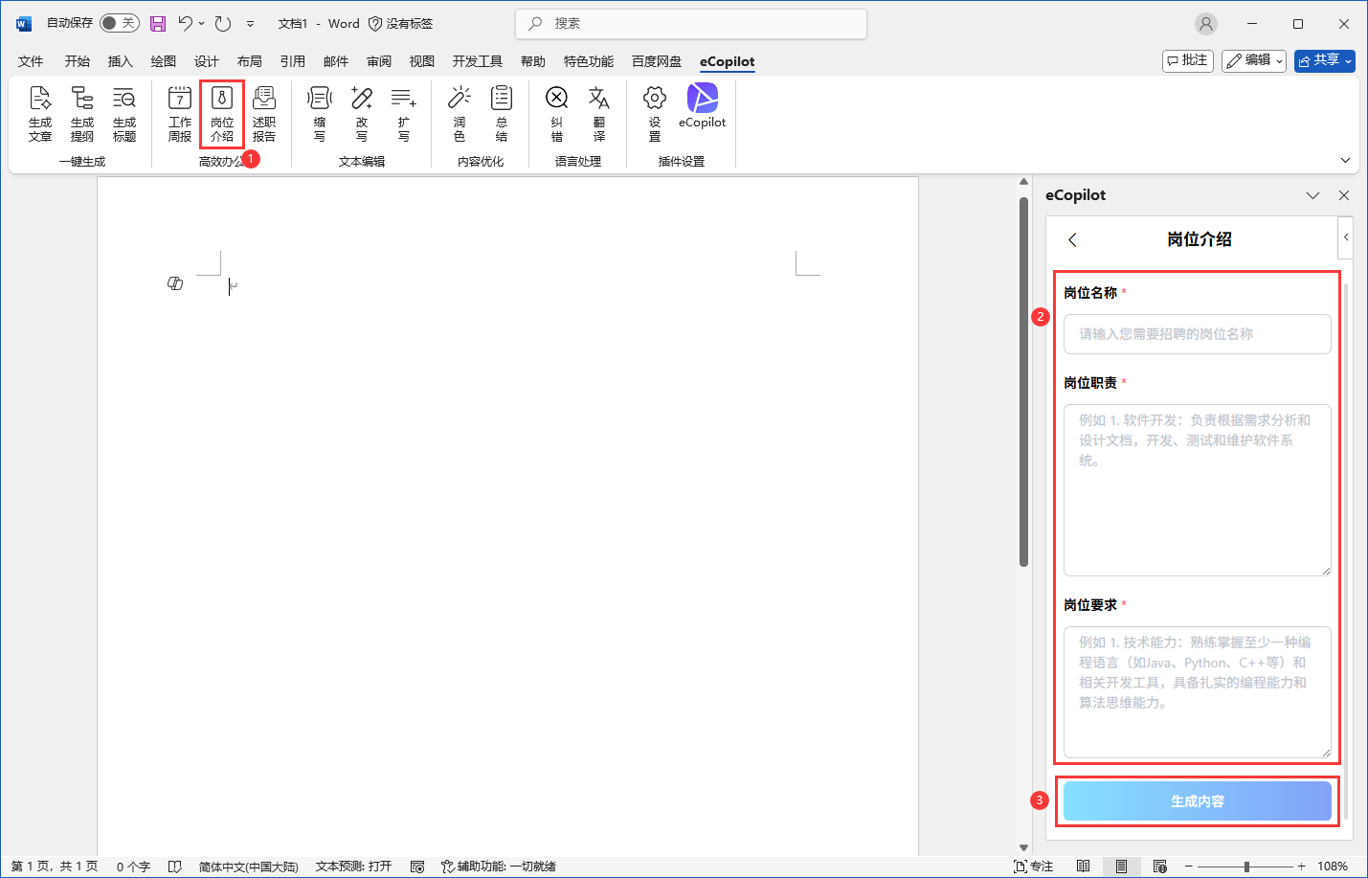Enable 阅读视图 read mode view in status bar
This screenshot has height=878, width=1368.
pyautogui.click(x=1083, y=867)
